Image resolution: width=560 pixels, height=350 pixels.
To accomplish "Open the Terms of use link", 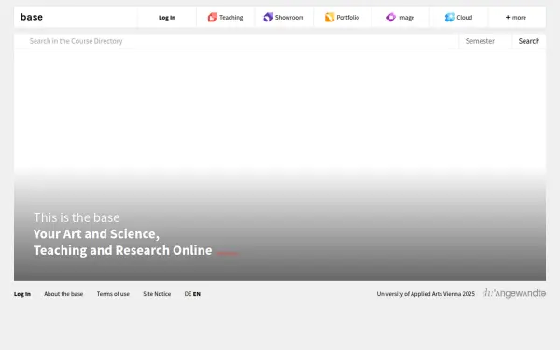I will pos(113,294).
